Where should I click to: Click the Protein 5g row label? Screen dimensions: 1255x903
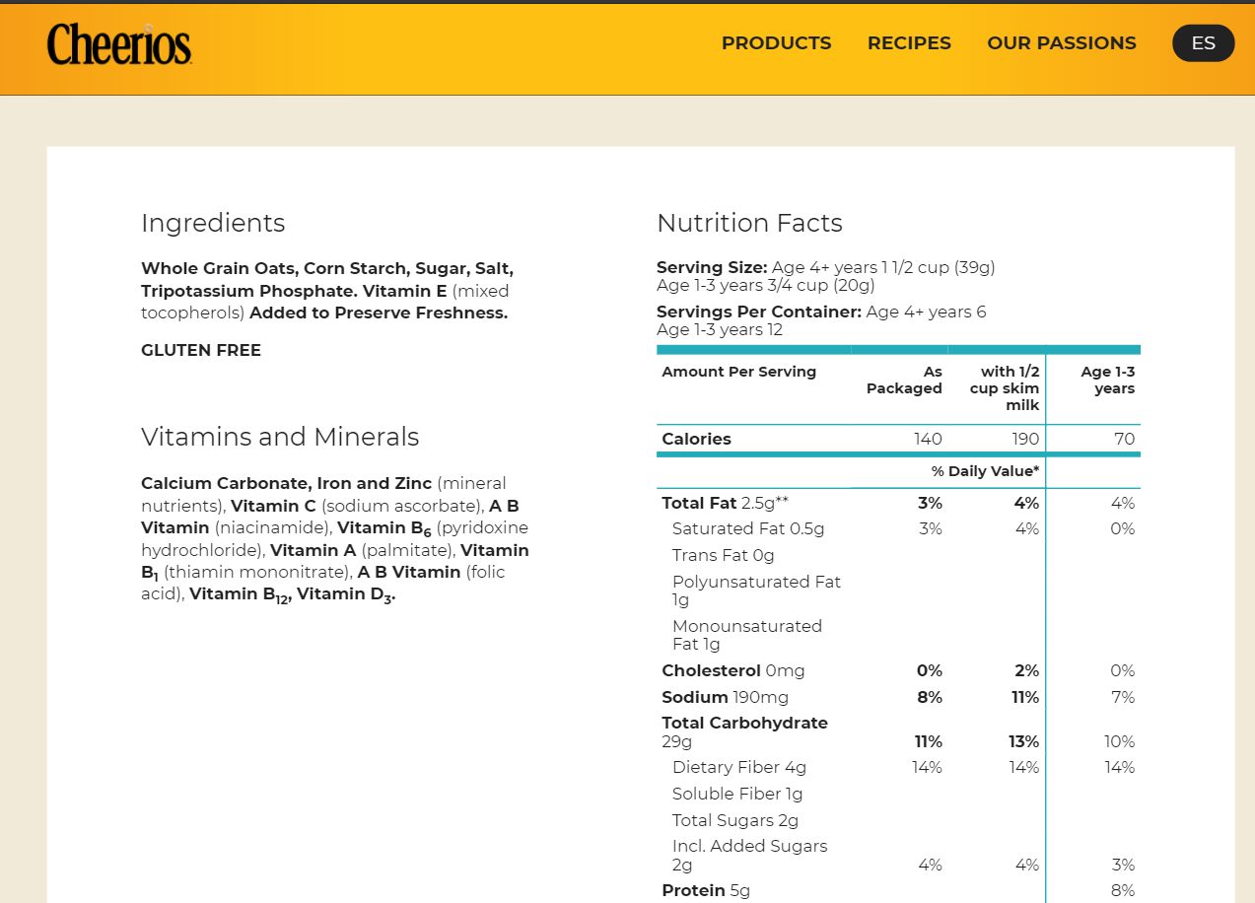[x=705, y=890]
